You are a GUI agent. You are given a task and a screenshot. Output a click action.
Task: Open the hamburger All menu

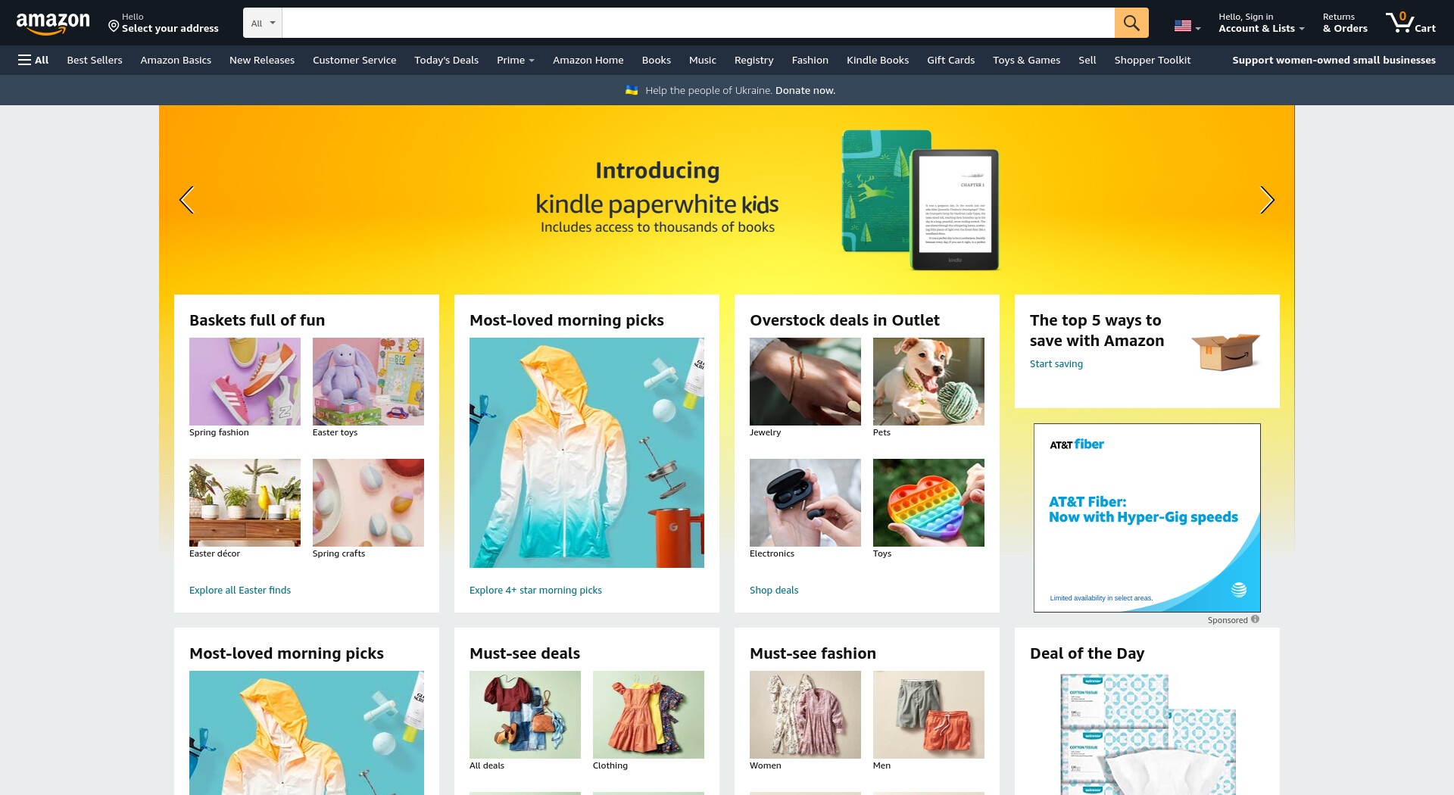pos(33,60)
